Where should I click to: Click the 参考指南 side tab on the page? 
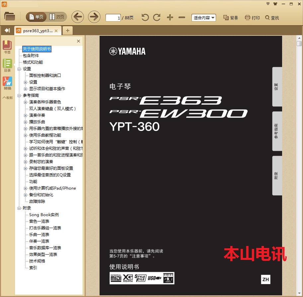click(277, 131)
